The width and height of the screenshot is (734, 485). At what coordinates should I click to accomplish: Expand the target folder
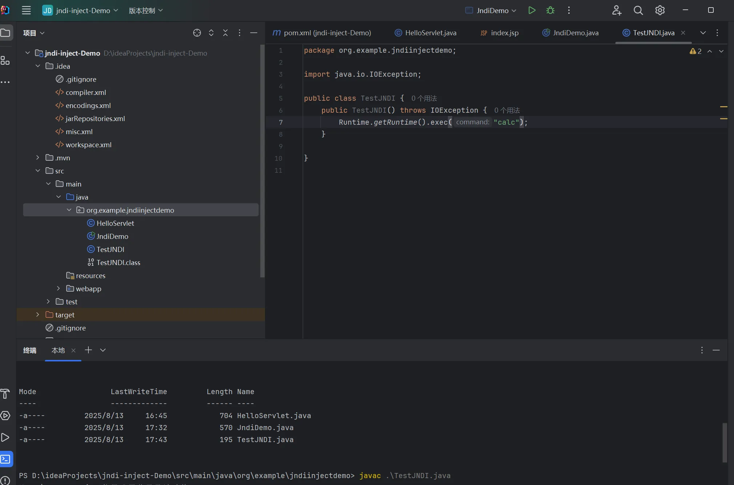click(x=37, y=314)
